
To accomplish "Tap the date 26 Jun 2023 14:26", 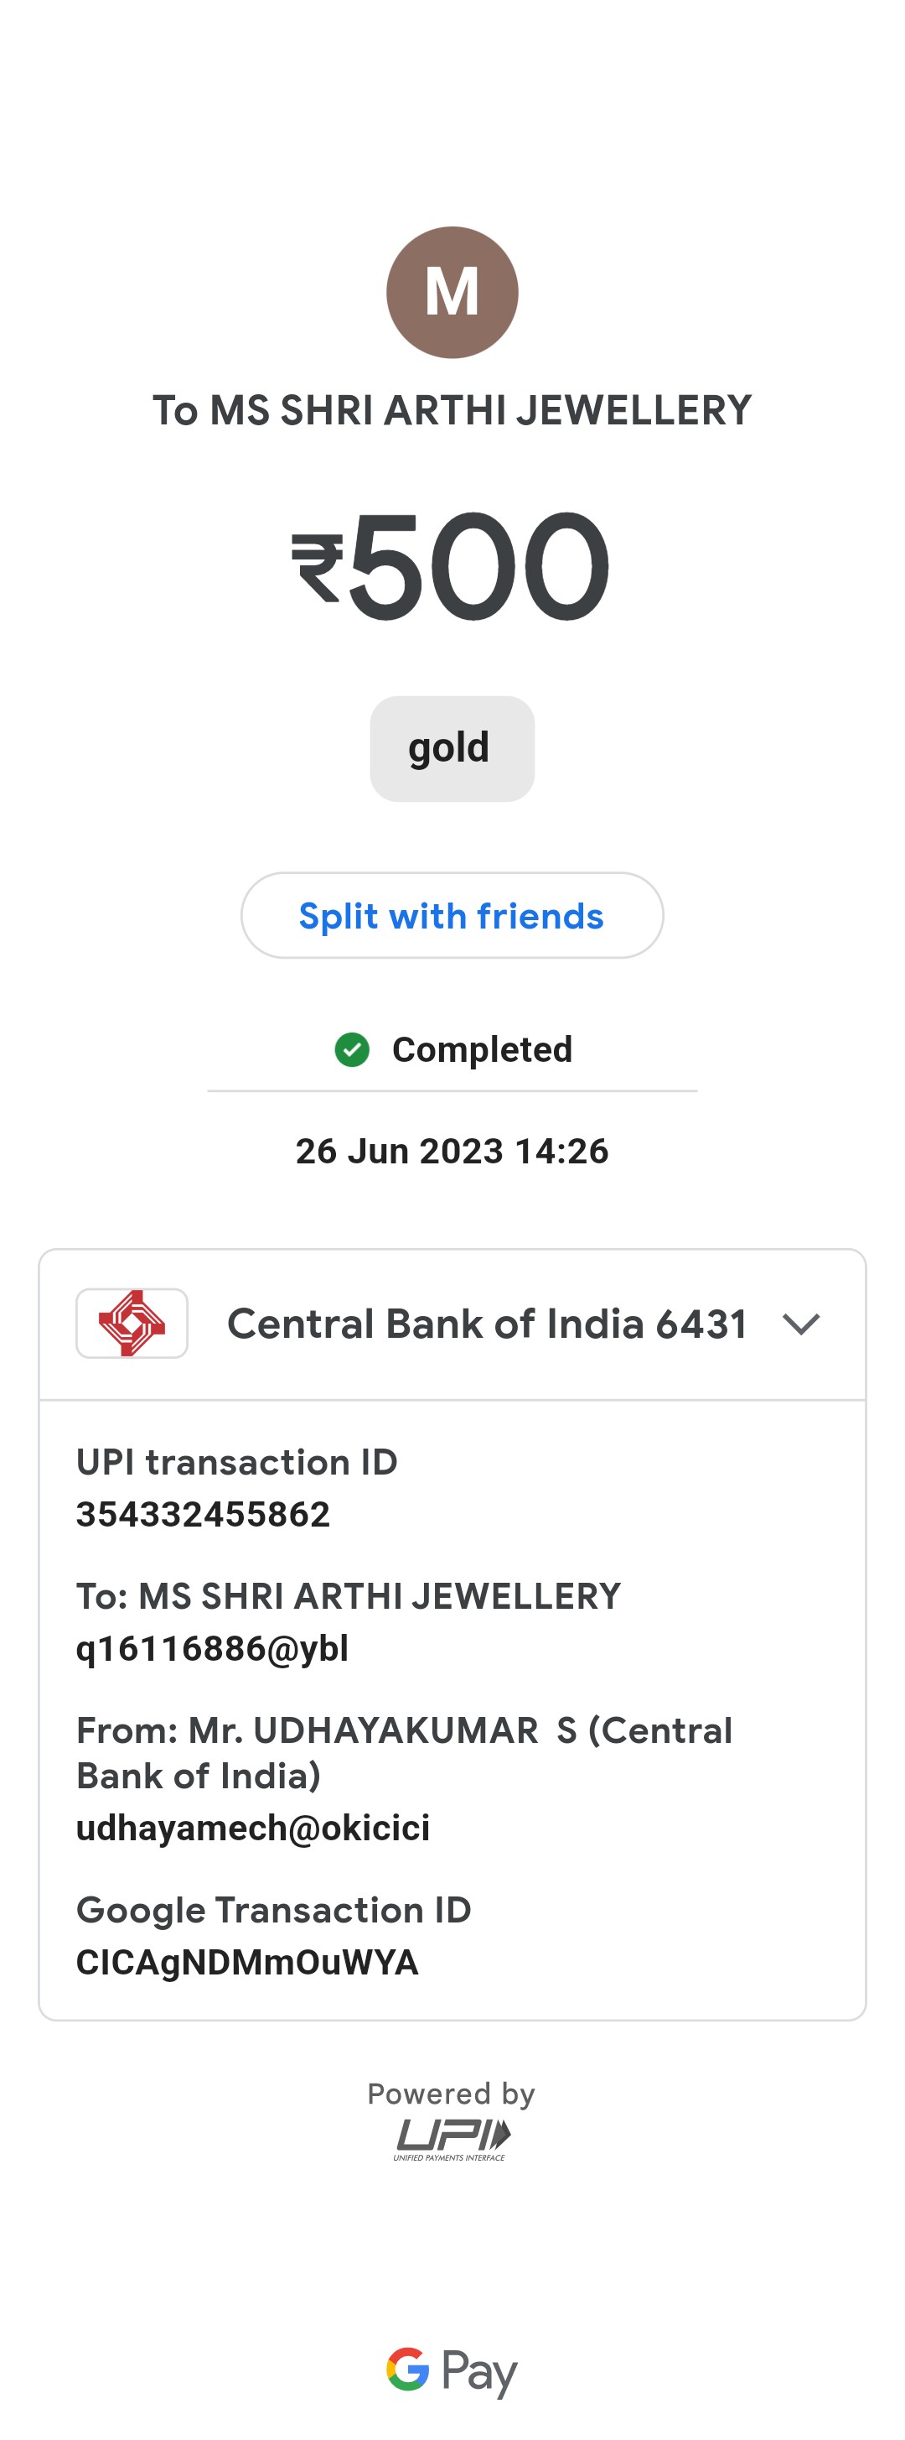I will [x=452, y=1151].
